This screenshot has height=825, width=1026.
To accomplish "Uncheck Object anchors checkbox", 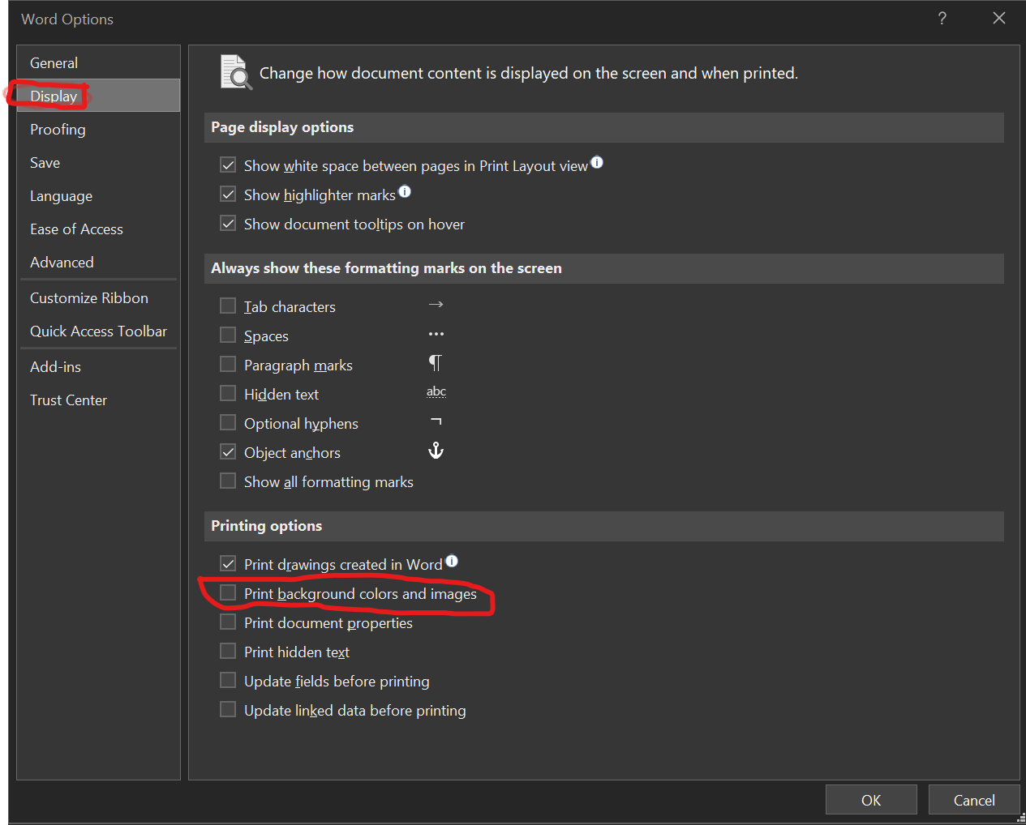I will coord(228,452).
